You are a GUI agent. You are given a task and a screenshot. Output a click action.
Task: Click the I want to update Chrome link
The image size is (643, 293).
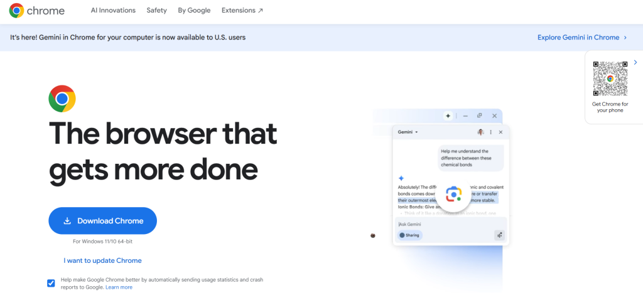102,260
